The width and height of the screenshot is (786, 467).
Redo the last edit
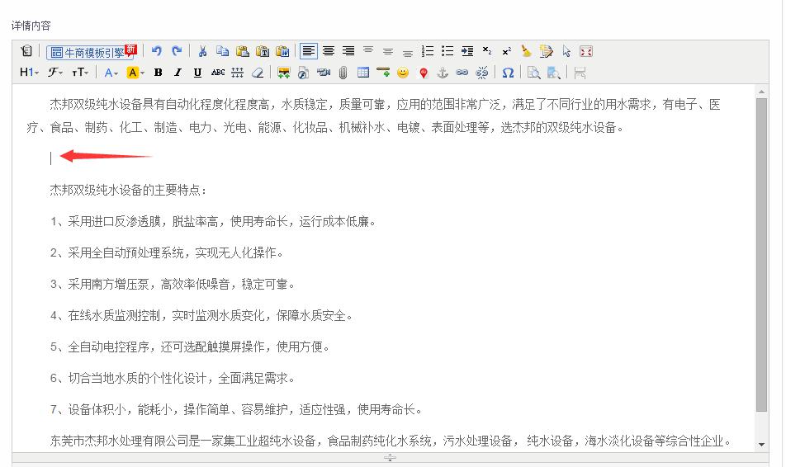point(177,51)
